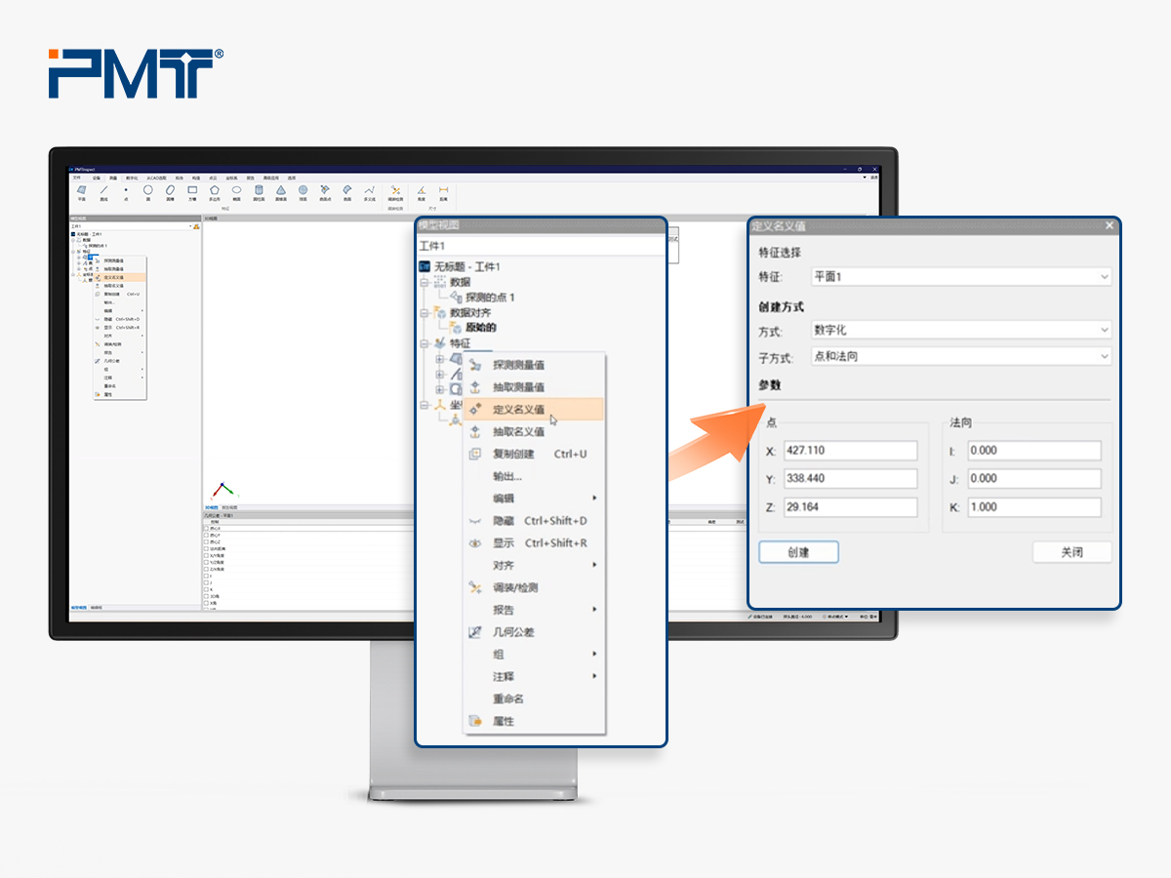Choose 调装/检测 in the enlarged context menu
The image size is (1171, 878).
[534, 587]
